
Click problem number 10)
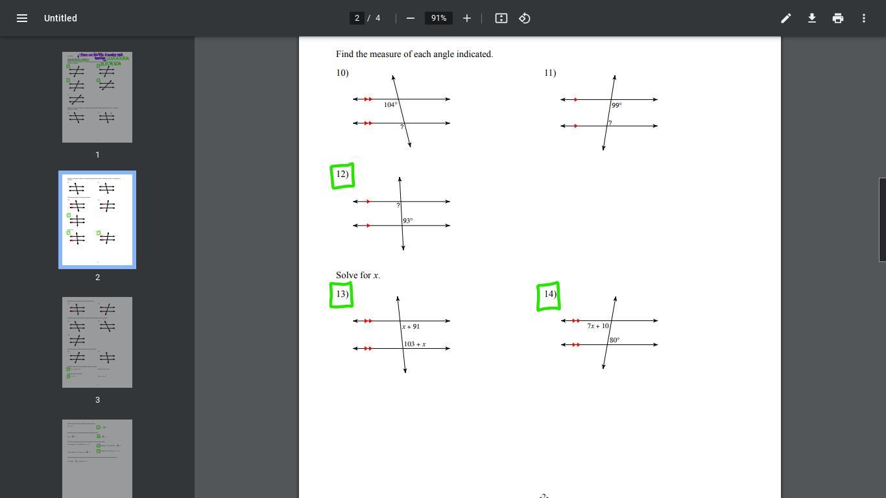[x=342, y=73]
